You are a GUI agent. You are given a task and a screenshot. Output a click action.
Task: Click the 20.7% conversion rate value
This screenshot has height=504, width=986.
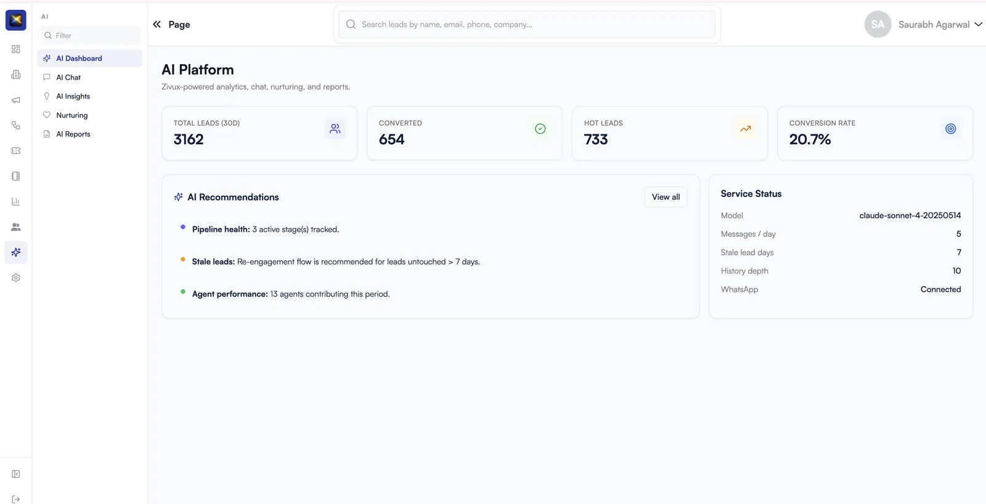coord(810,140)
